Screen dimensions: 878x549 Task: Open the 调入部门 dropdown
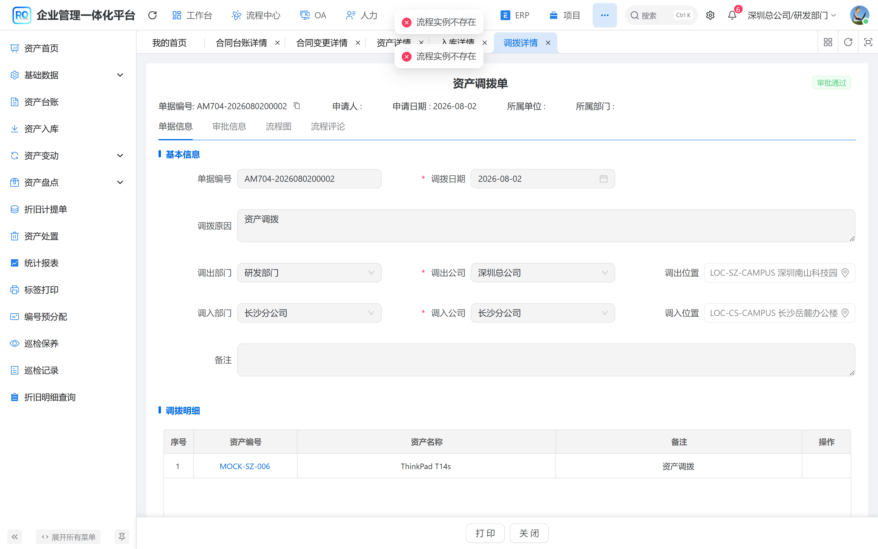[309, 313]
